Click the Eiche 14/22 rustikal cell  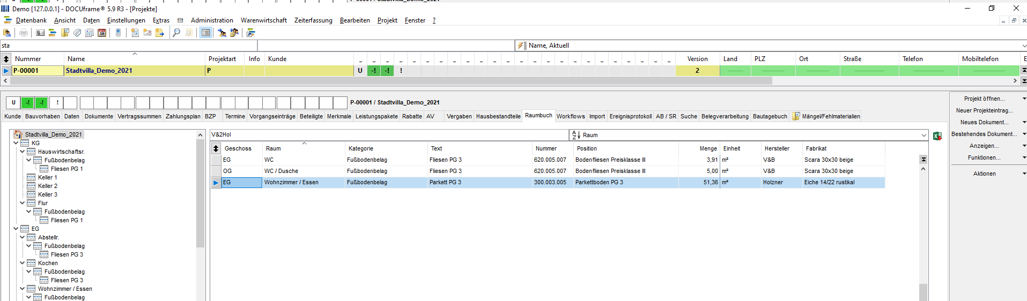(843, 182)
